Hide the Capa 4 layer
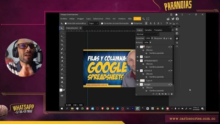220x124 pixels. click(x=137, y=81)
